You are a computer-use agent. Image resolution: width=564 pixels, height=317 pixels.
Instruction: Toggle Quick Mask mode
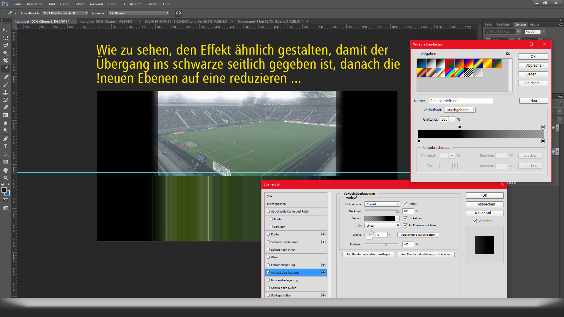(6, 200)
